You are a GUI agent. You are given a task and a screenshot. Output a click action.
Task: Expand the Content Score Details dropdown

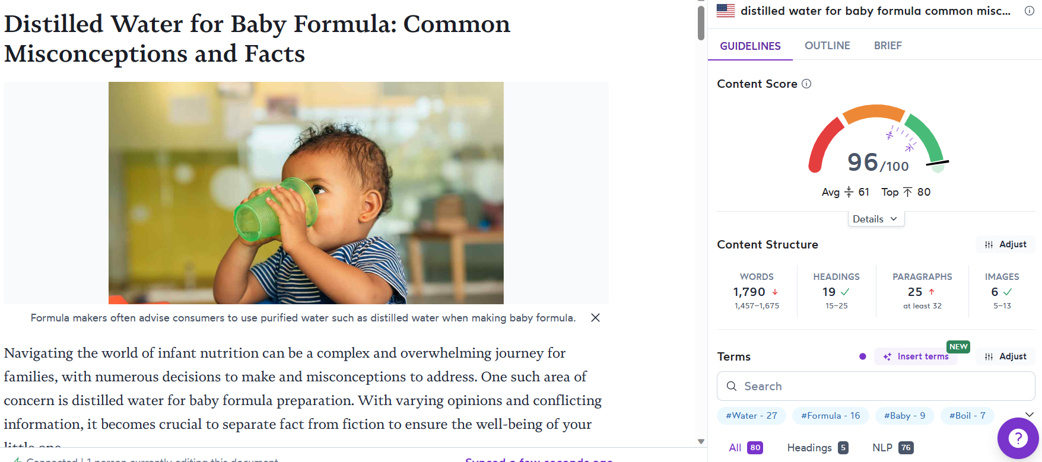pos(875,219)
